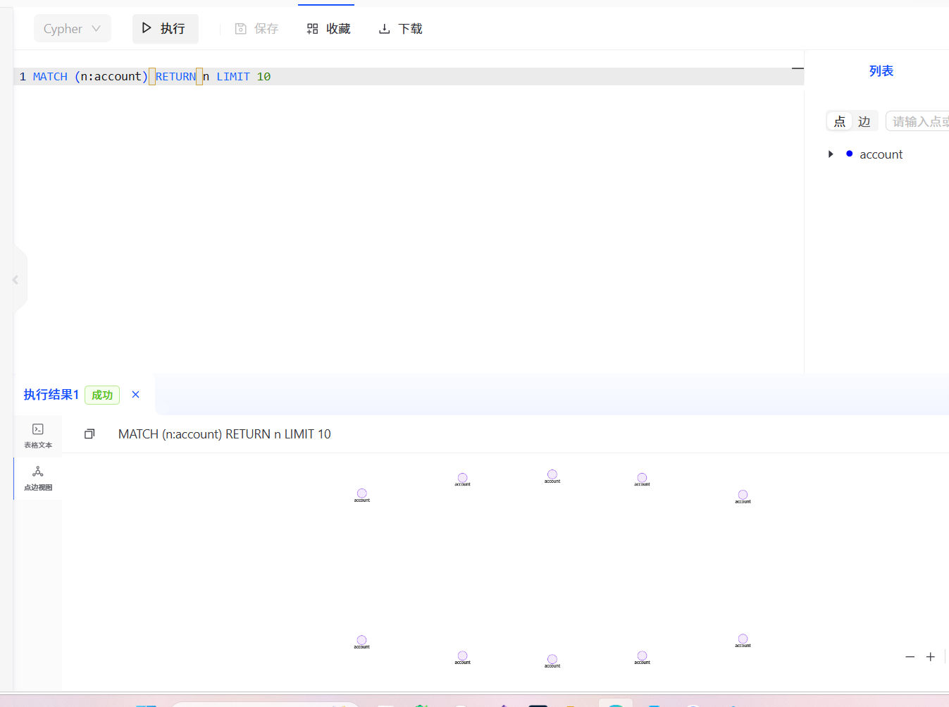
Task: Click the blue account color dot
Action: [x=849, y=154]
